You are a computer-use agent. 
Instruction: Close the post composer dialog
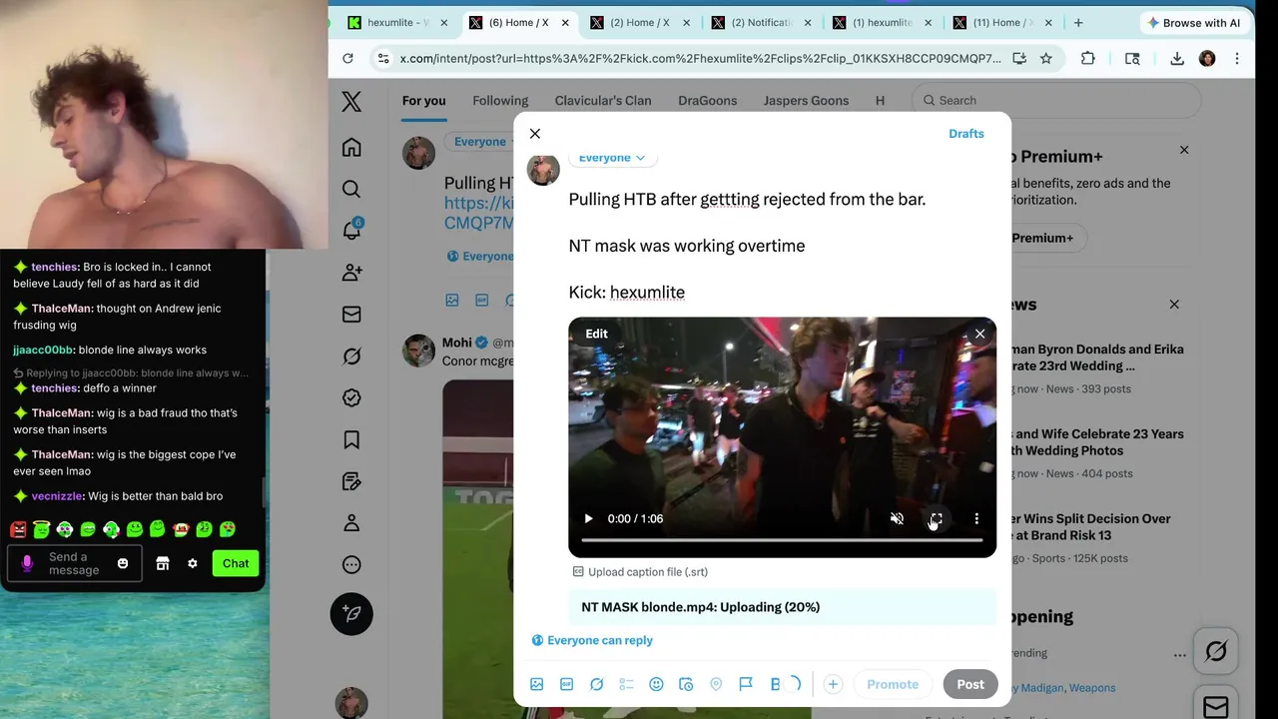535,133
